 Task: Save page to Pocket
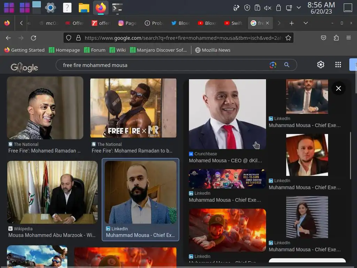(323, 38)
